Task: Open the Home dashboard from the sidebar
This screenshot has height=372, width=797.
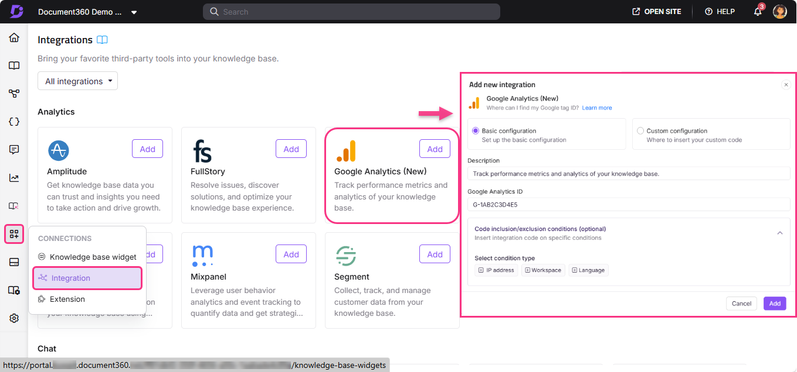Action: pos(13,37)
